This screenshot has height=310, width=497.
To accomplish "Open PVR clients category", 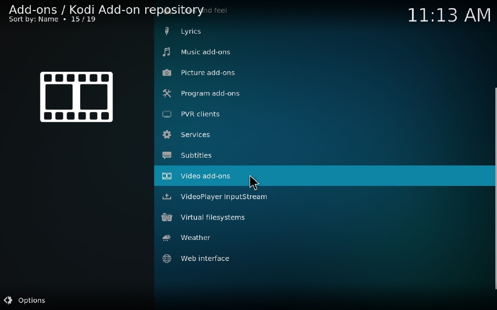I will click(x=325, y=114).
